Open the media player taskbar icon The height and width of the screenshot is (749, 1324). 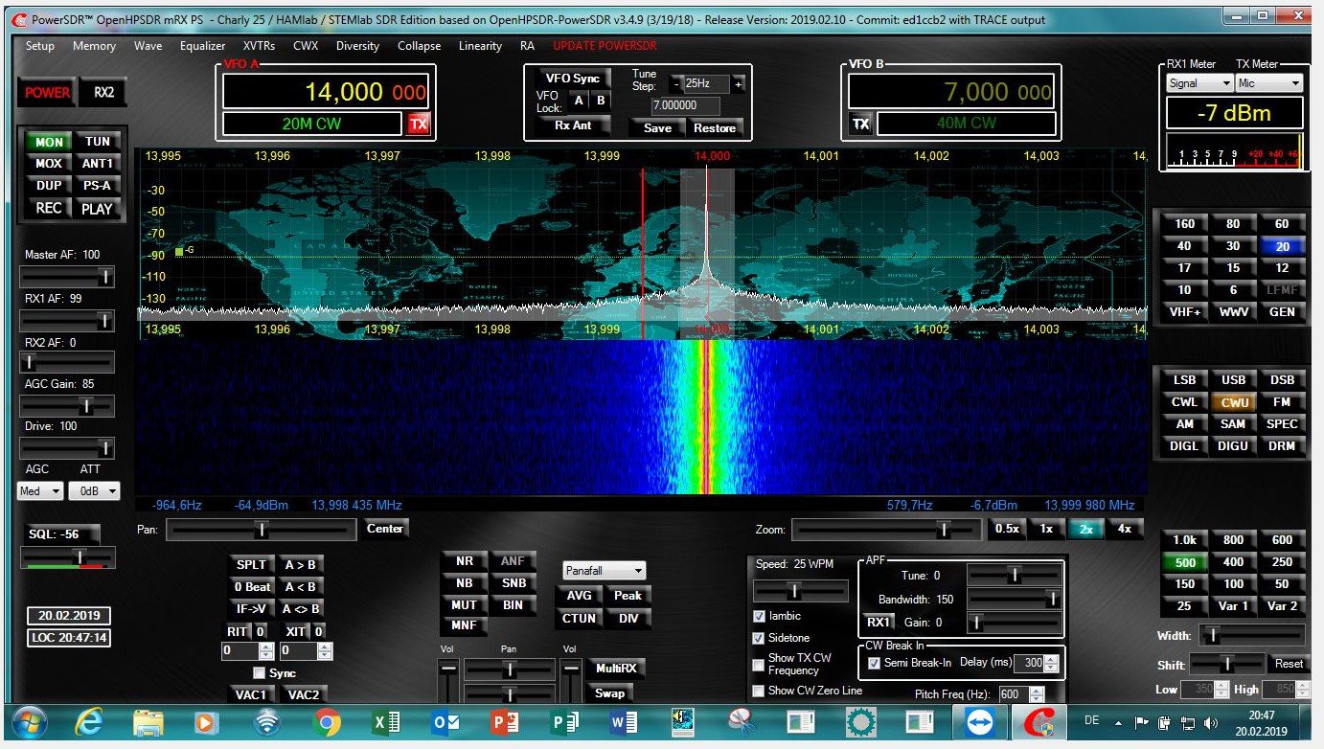pos(208,723)
